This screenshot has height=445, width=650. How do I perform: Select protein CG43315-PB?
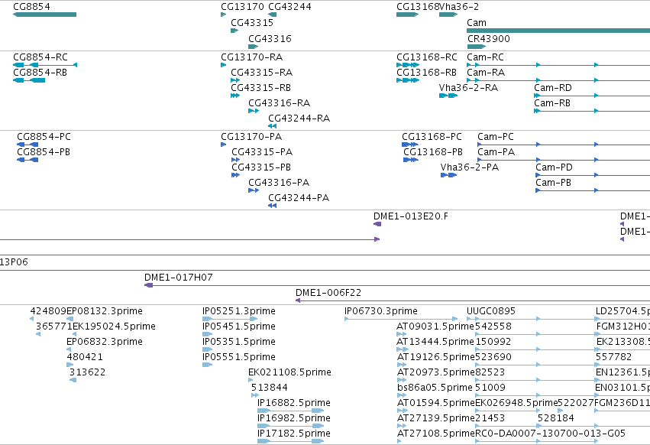coord(261,167)
